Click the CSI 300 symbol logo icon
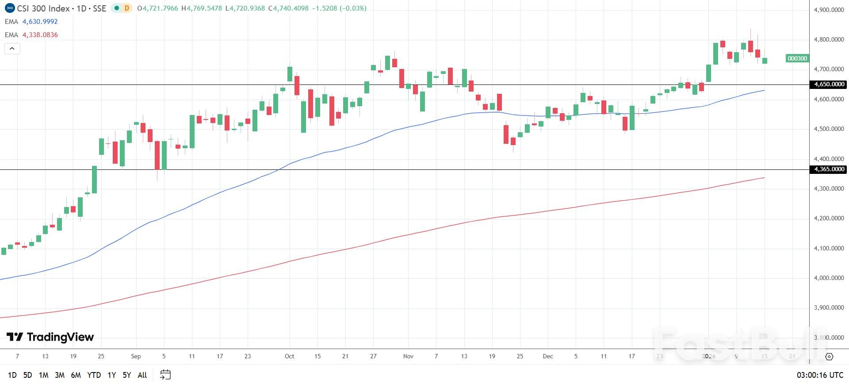The image size is (849, 384). point(10,8)
